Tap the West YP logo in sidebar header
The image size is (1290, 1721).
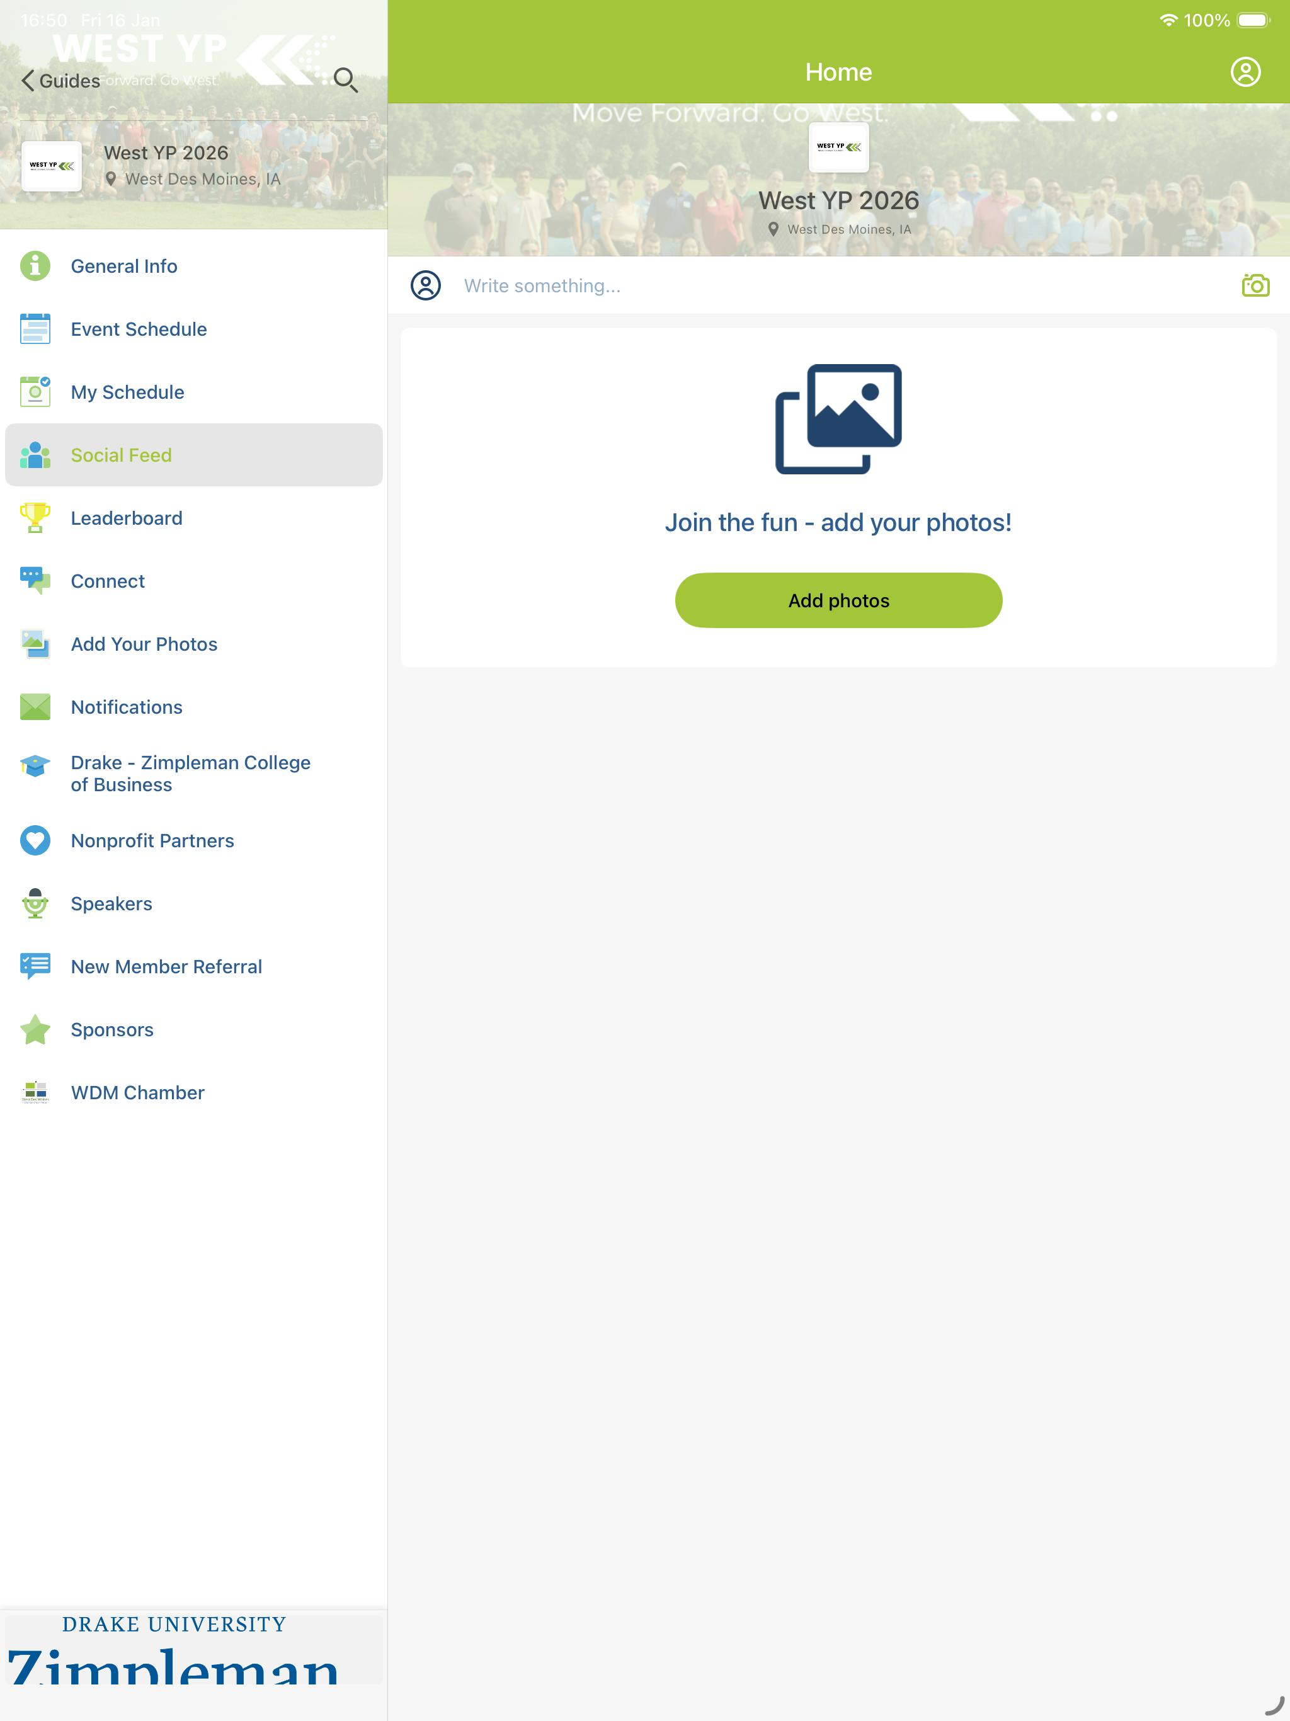point(52,166)
